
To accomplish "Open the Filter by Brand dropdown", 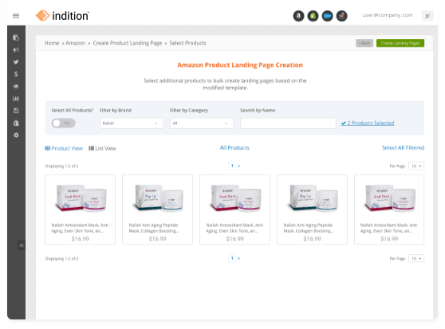I will 132,123.
